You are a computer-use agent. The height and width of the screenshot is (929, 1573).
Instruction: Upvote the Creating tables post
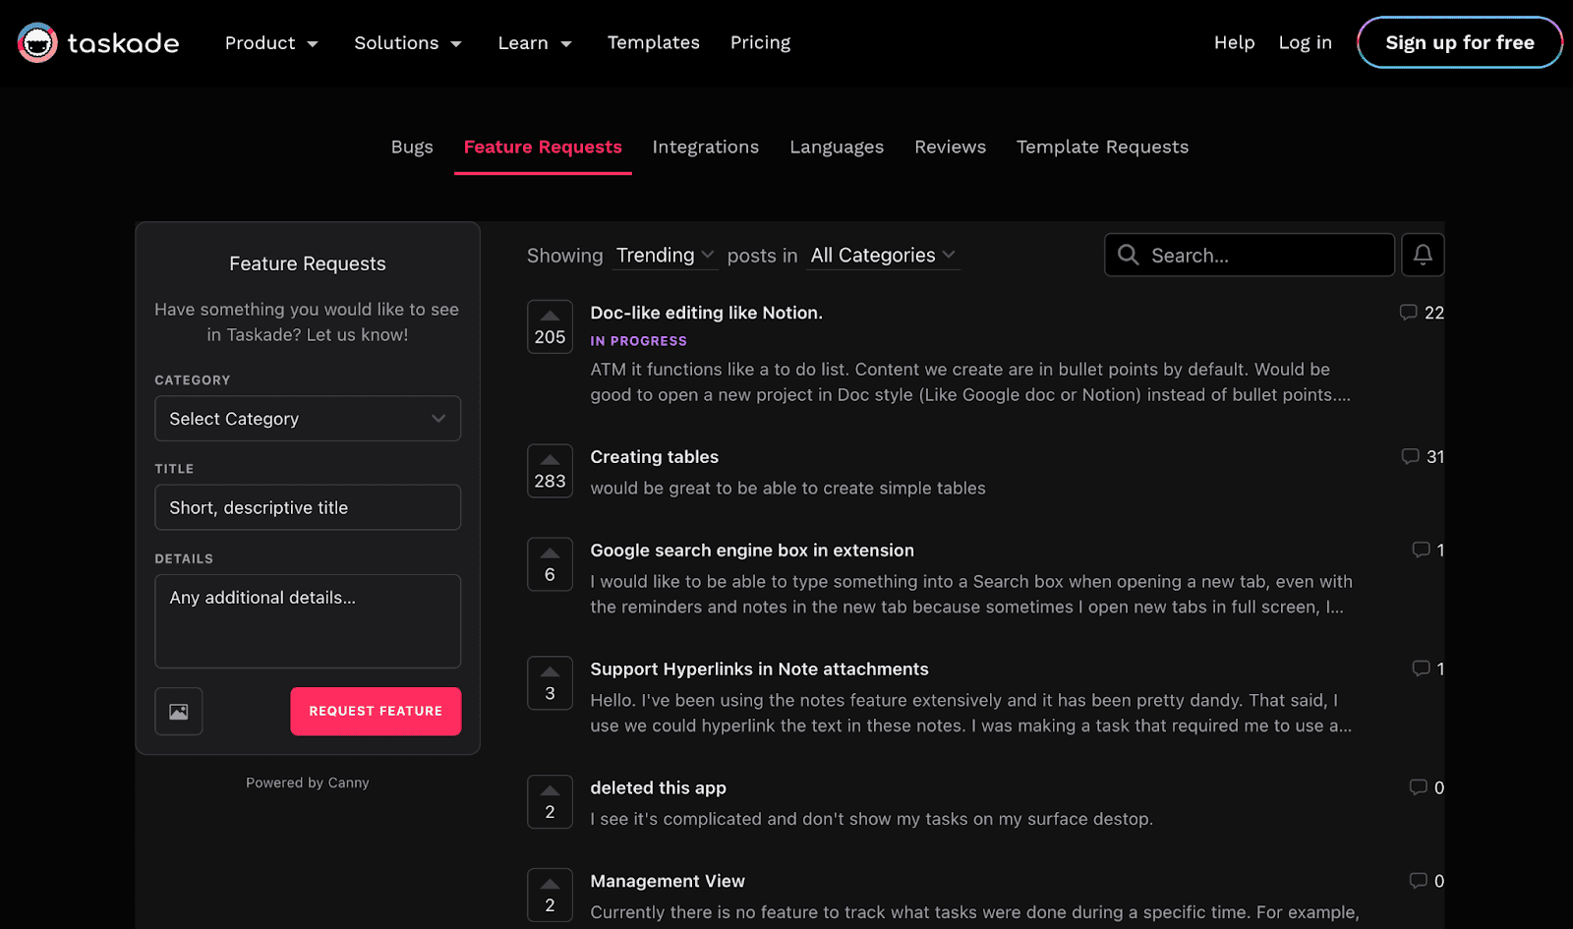[x=550, y=471]
